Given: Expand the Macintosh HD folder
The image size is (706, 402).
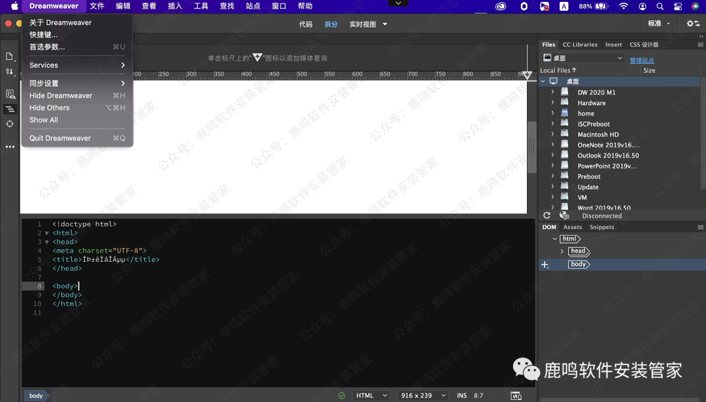Looking at the screenshot, I should point(552,134).
